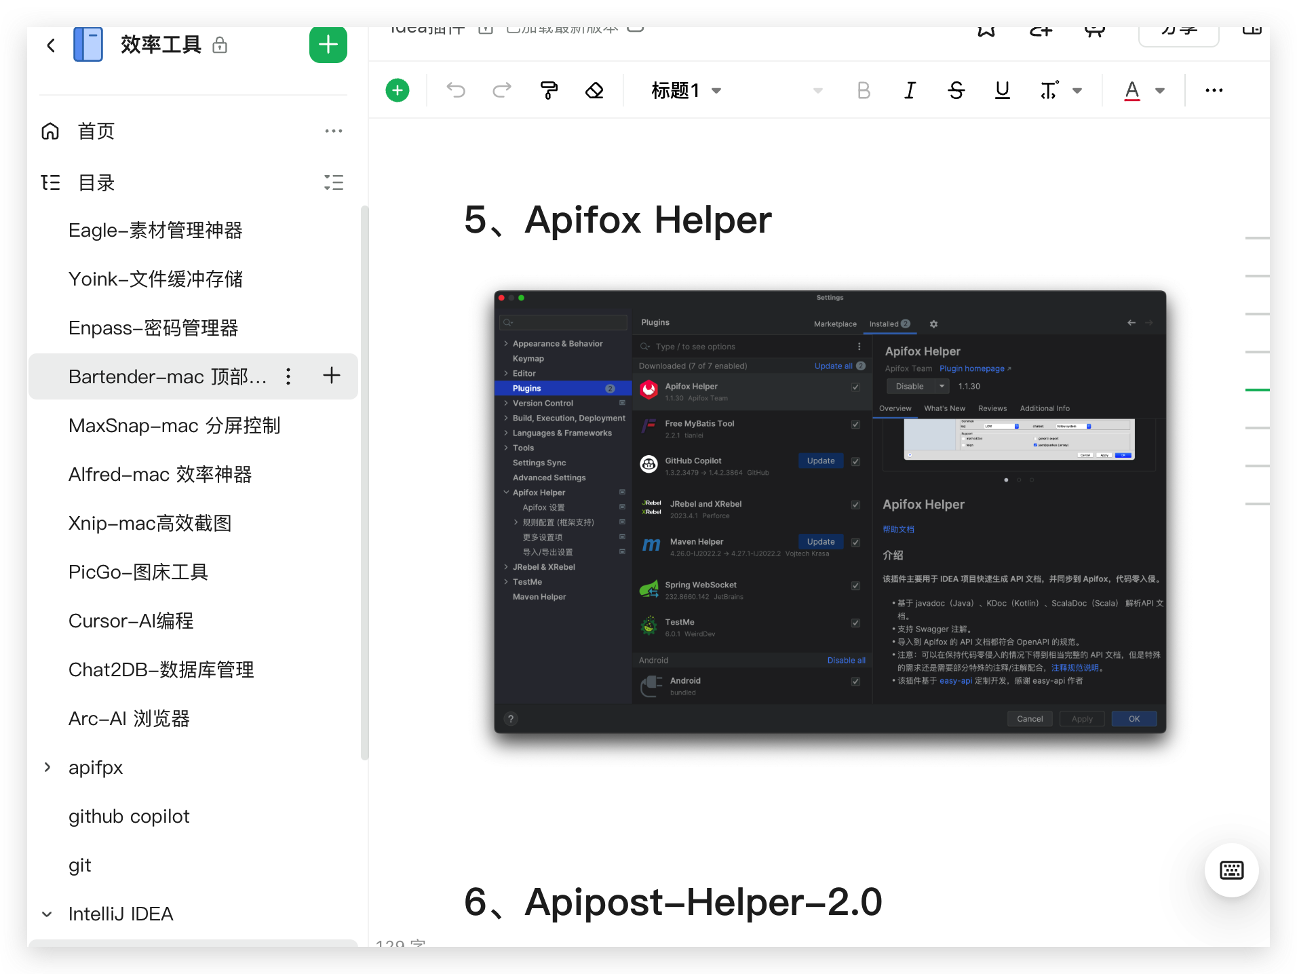This screenshot has height=974, width=1297.
Task: Open the Alfred–mac 效率神器 note
Action: click(x=160, y=474)
